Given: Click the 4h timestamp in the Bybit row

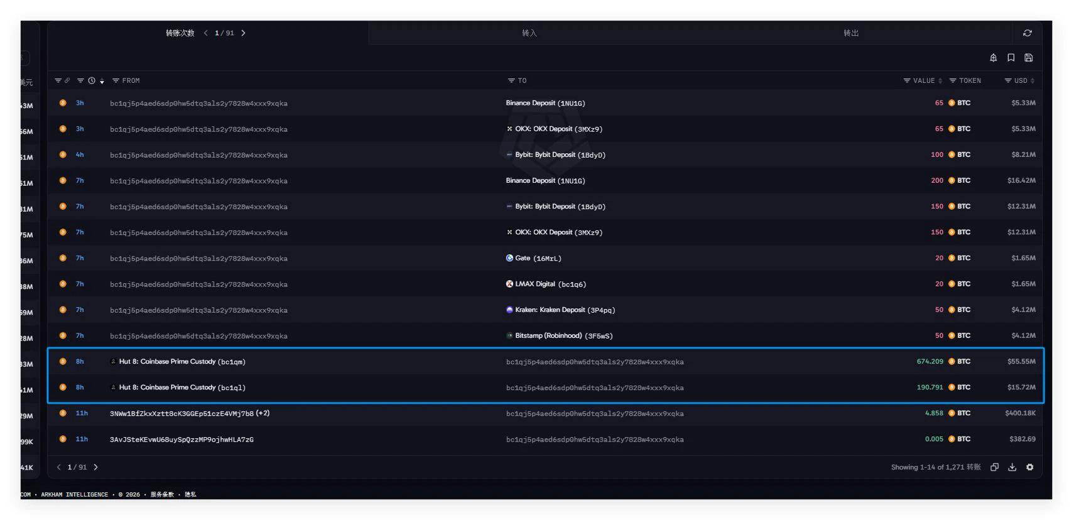Looking at the screenshot, I should pyautogui.click(x=80, y=154).
